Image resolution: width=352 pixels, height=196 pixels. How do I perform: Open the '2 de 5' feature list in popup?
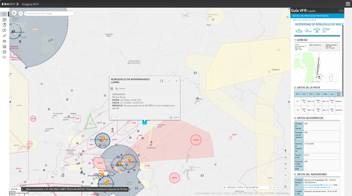coord(174,117)
